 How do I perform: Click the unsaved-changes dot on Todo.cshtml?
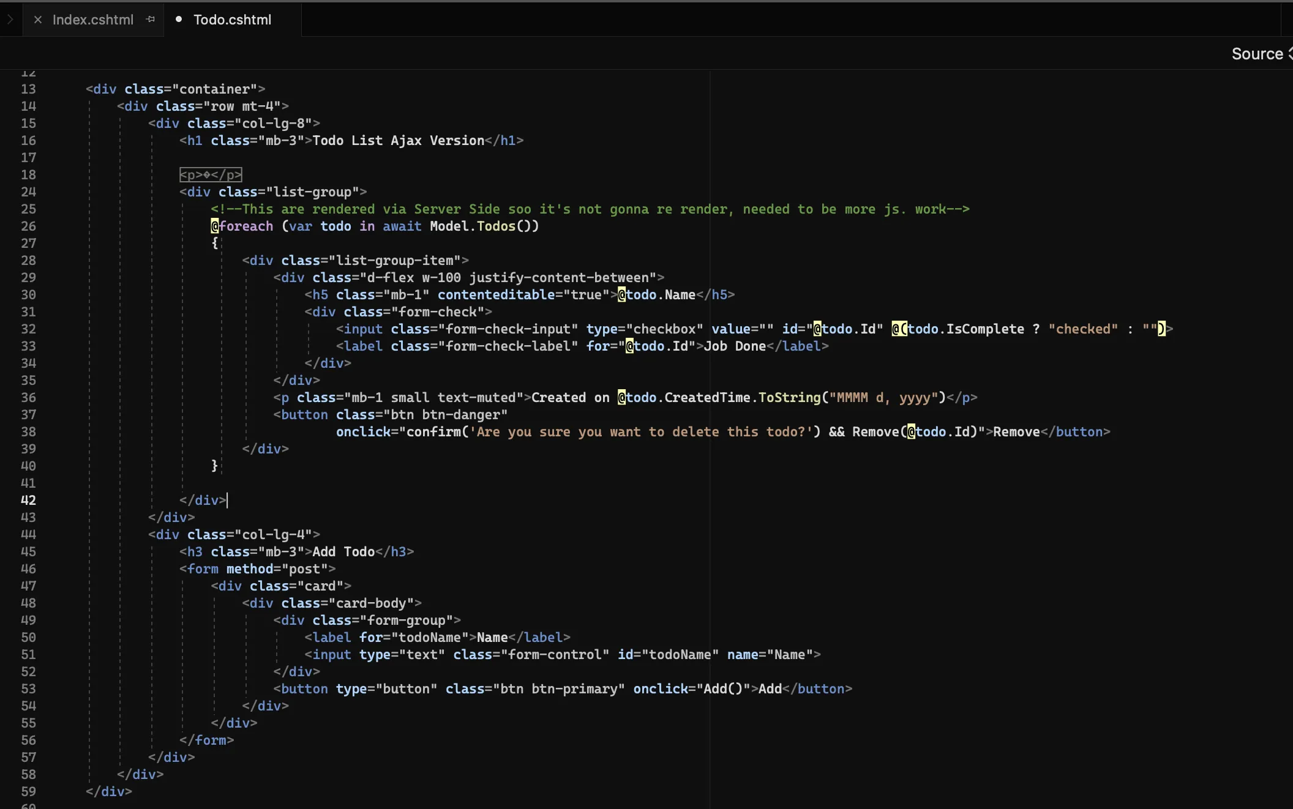tap(178, 20)
